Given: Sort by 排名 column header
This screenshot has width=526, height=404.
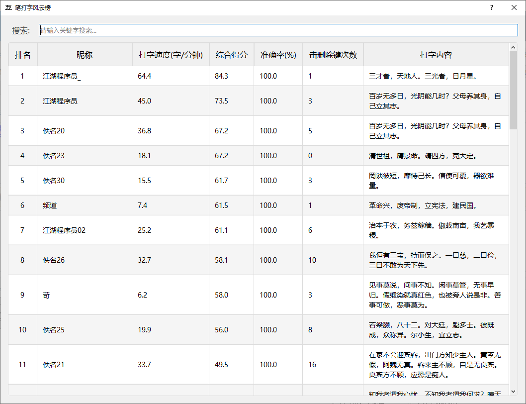Looking at the screenshot, I should click(22, 55).
